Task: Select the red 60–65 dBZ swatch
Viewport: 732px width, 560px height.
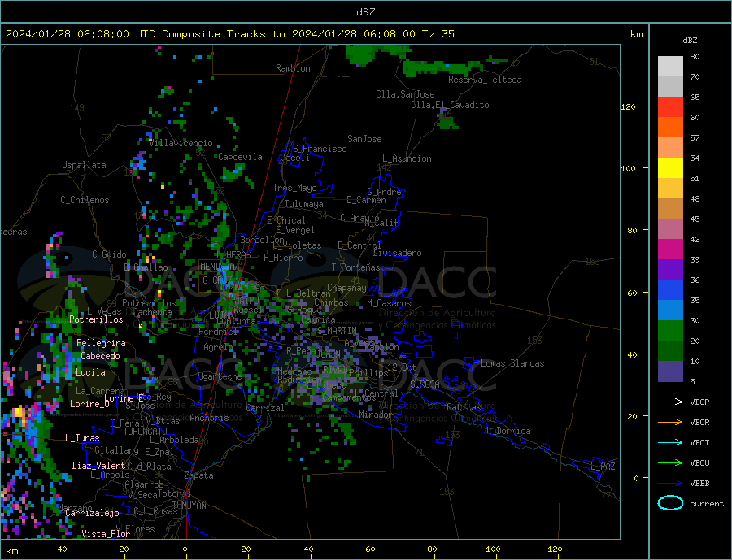Action: (x=670, y=107)
